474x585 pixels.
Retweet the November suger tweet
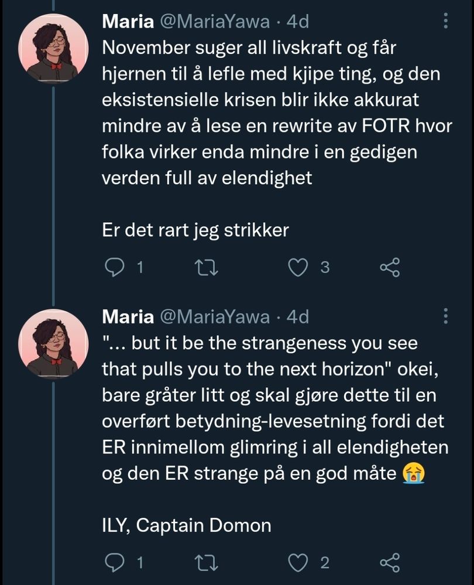tap(207, 267)
